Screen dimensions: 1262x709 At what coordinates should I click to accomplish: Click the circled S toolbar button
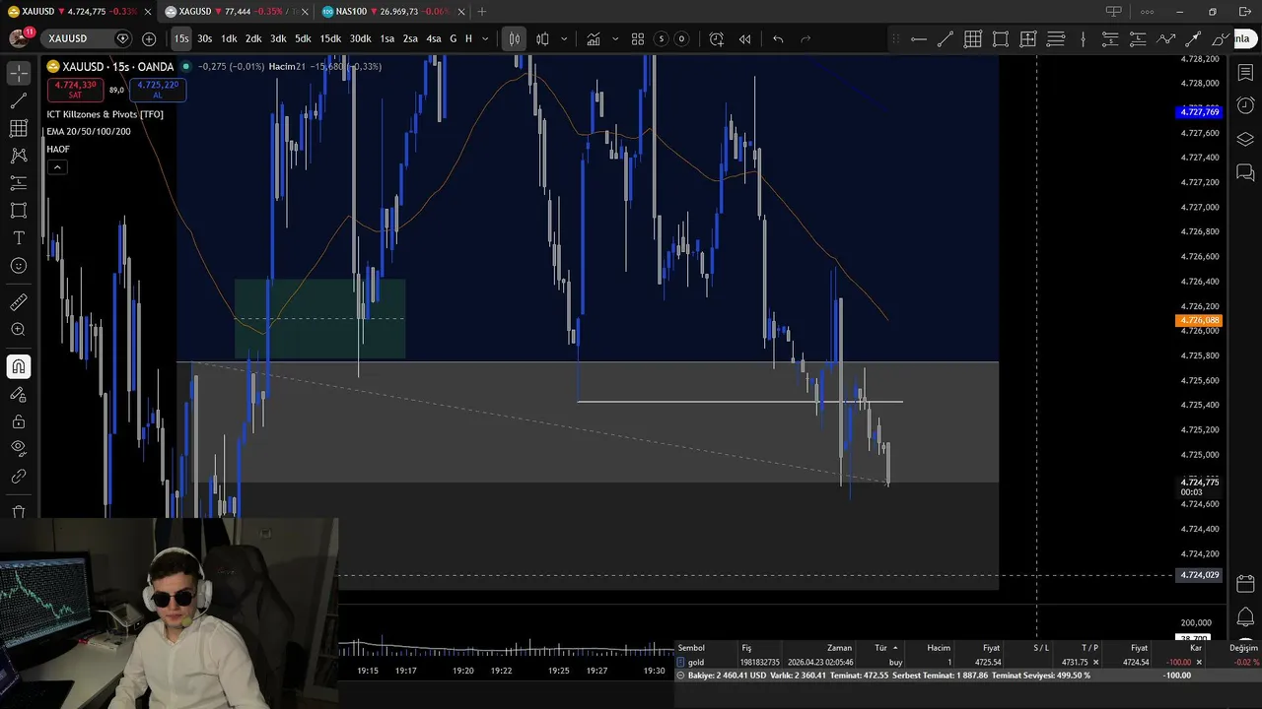pos(661,38)
